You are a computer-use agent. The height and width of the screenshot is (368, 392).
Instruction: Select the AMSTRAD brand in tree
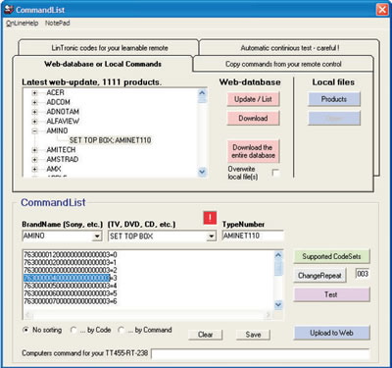63,159
